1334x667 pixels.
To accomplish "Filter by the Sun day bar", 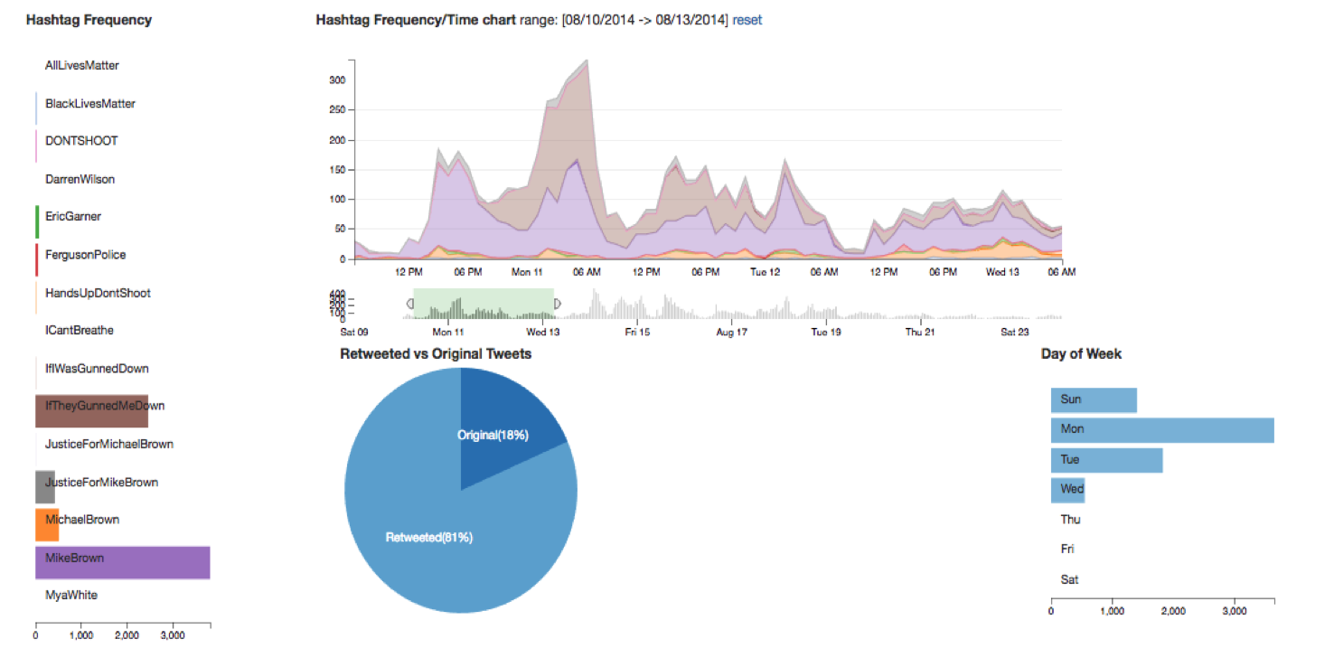I will (x=1094, y=400).
